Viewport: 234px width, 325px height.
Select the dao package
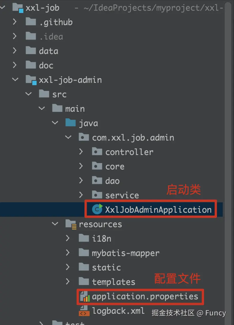(112, 181)
